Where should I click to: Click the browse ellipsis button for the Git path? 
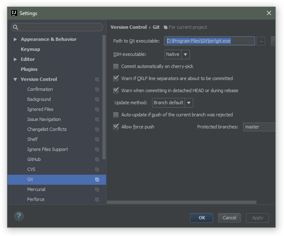coord(261,41)
